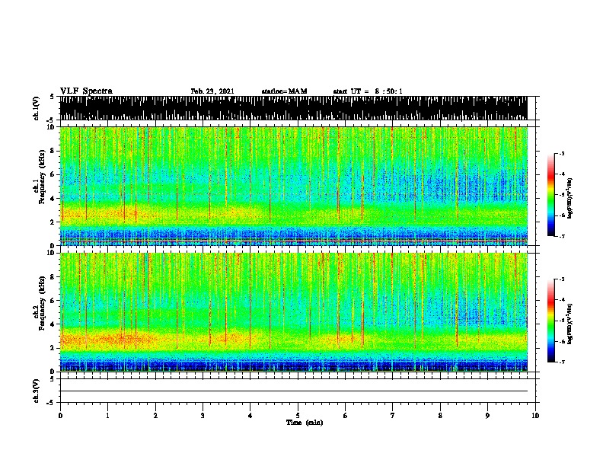
Task: Click the ch.1 color scale bar
Action: click(x=550, y=195)
